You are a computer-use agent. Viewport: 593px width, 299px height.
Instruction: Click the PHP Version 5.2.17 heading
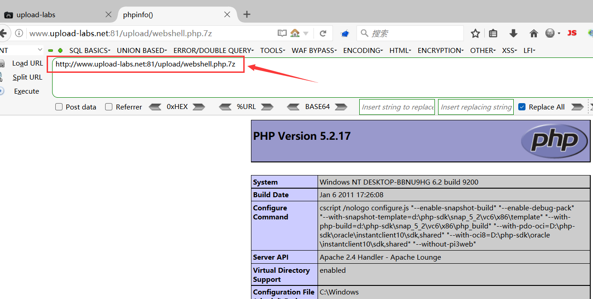[x=302, y=136]
